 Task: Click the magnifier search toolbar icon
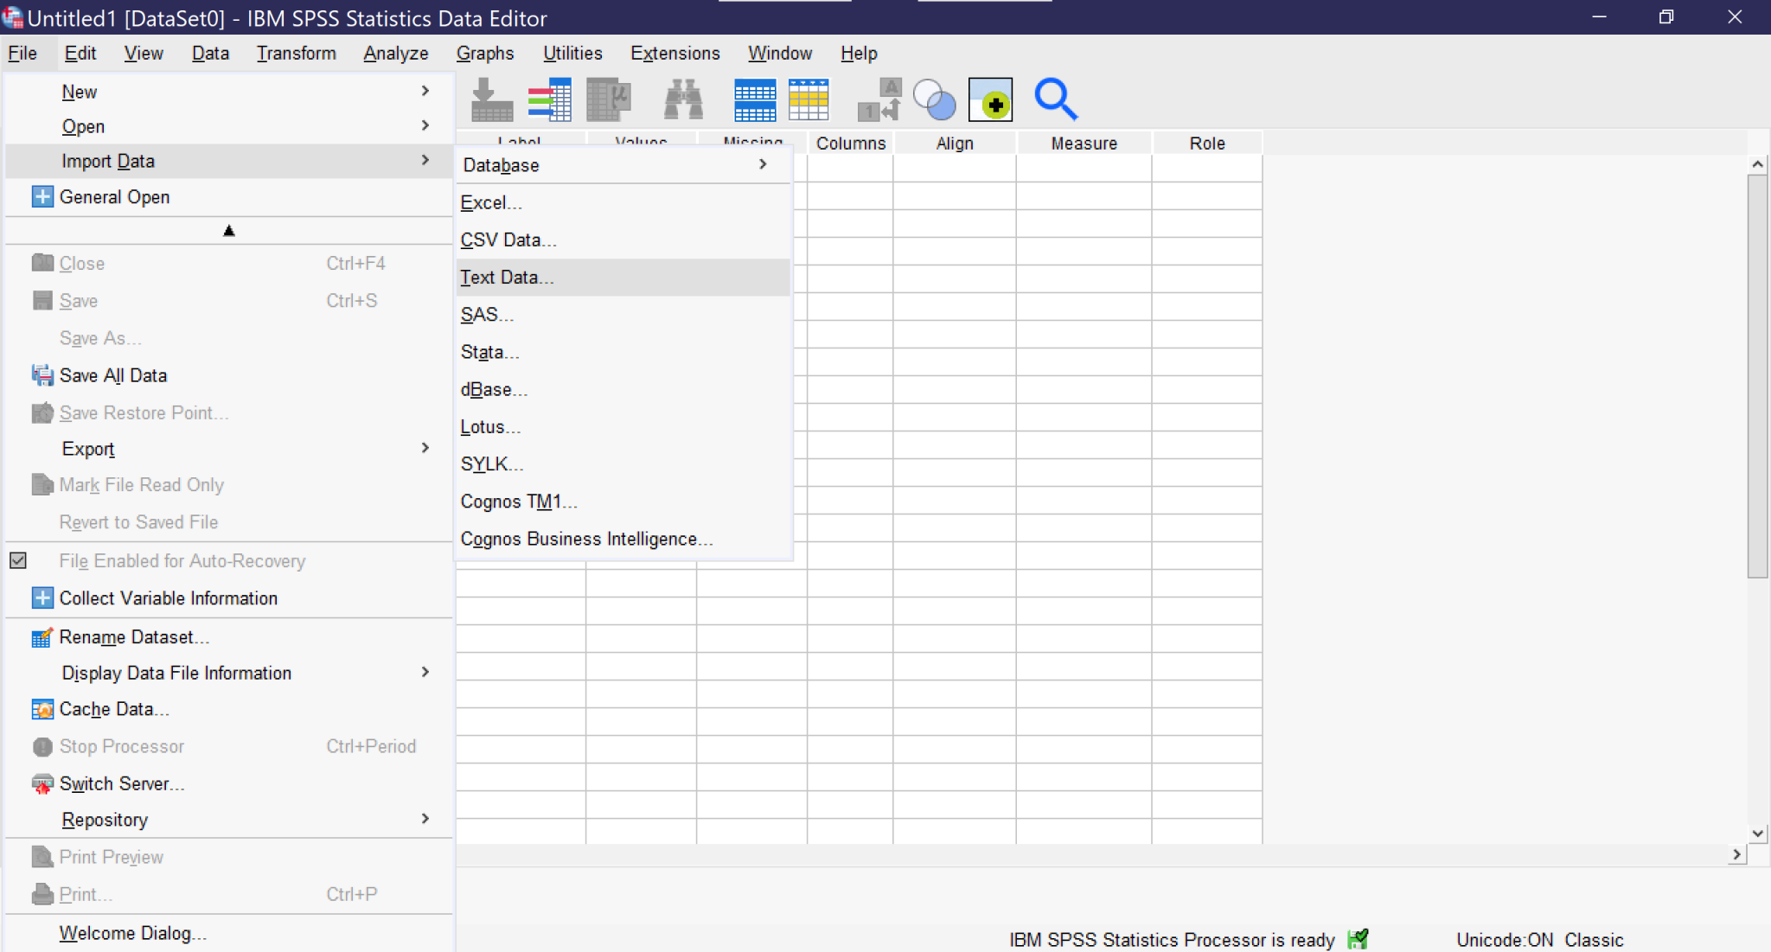point(1054,99)
